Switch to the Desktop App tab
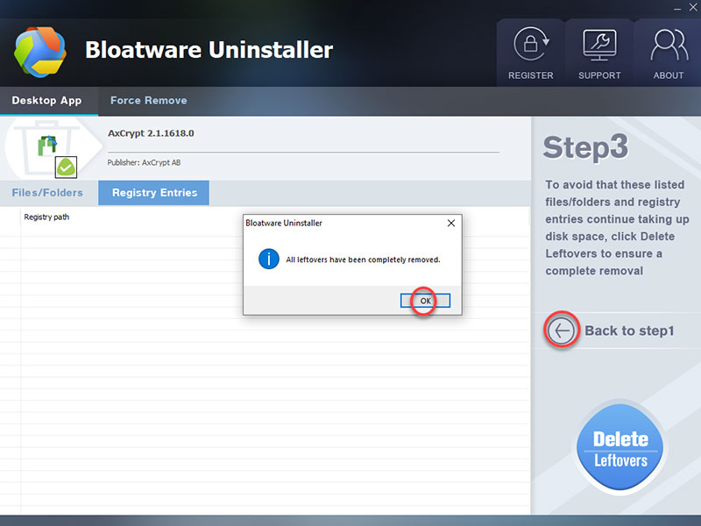Viewport: 701px width, 526px height. (47, 101)
